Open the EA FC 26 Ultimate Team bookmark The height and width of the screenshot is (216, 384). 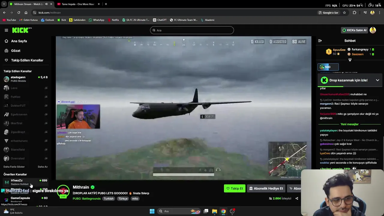point(136,20)
